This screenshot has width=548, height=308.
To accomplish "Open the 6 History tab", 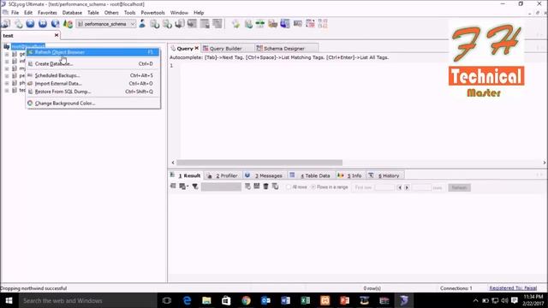I will click(x=385, y=175).
